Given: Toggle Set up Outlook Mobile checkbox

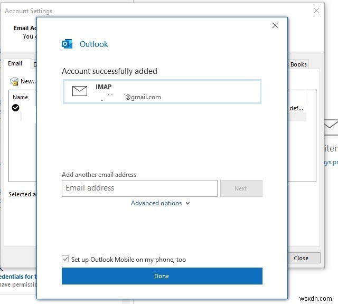Looking at the screenshot, I should [65, 259].
